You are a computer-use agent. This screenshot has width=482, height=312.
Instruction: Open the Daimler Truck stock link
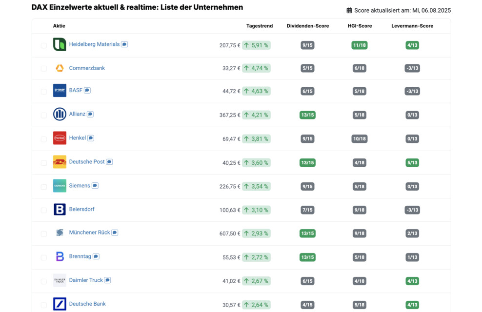coord(86,280)
